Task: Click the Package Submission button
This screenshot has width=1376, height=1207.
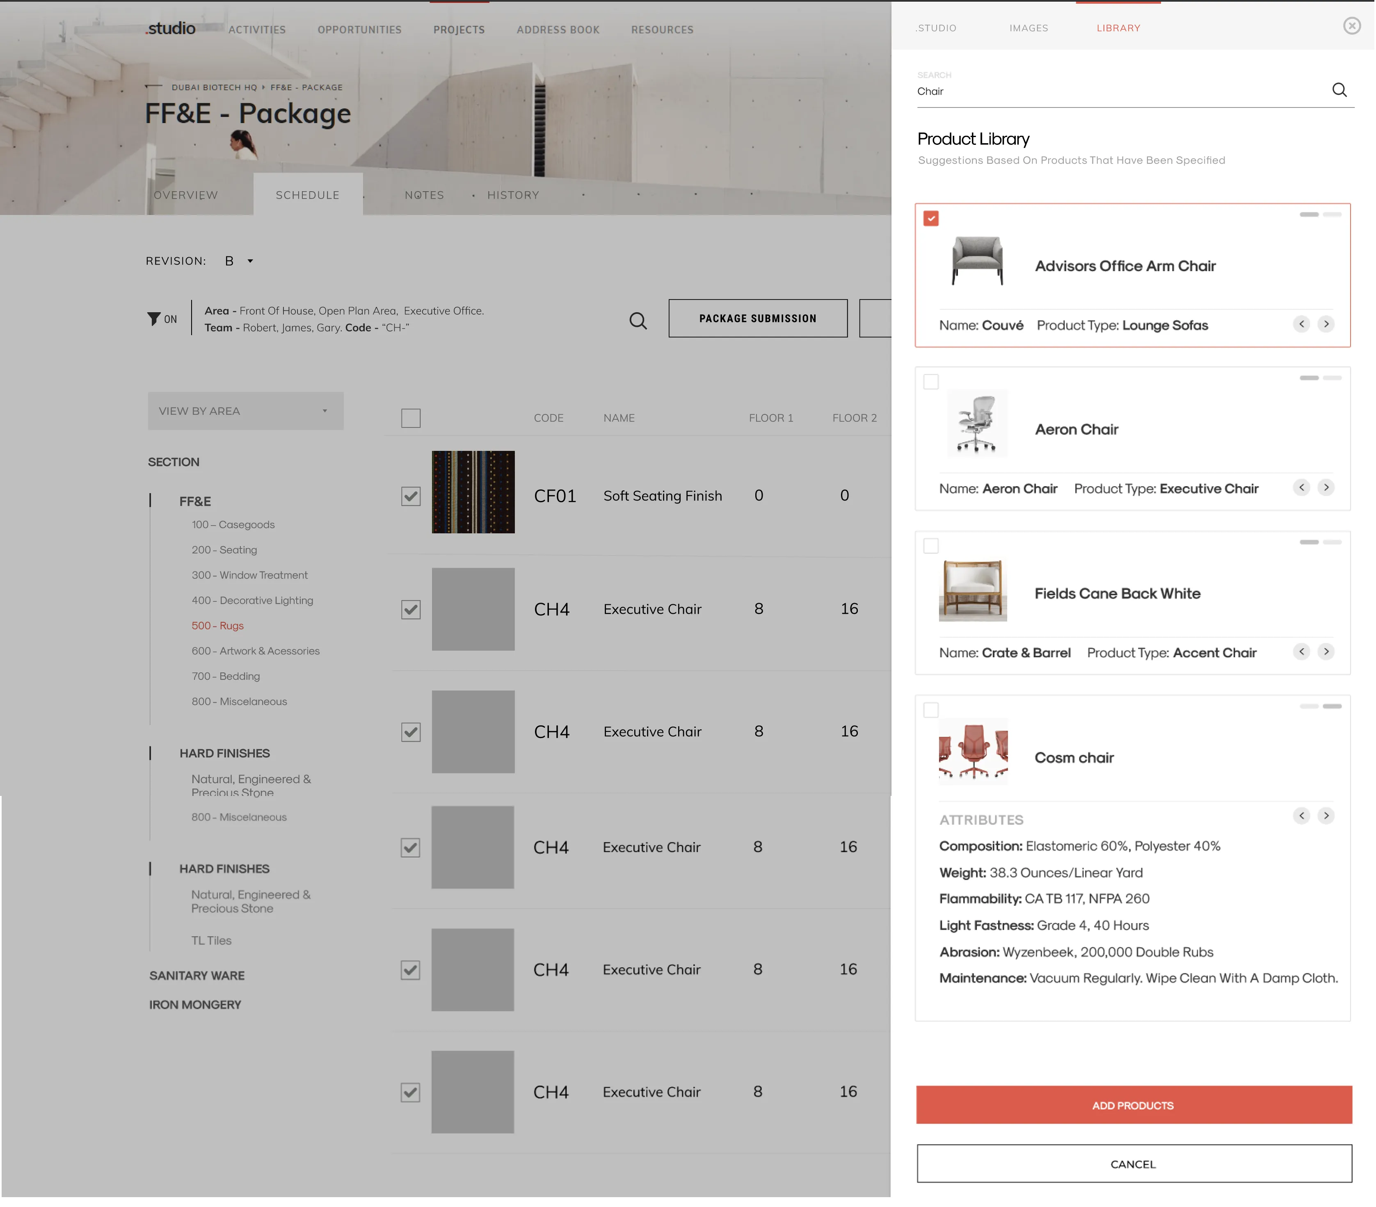Action: [x=757, y=318]
